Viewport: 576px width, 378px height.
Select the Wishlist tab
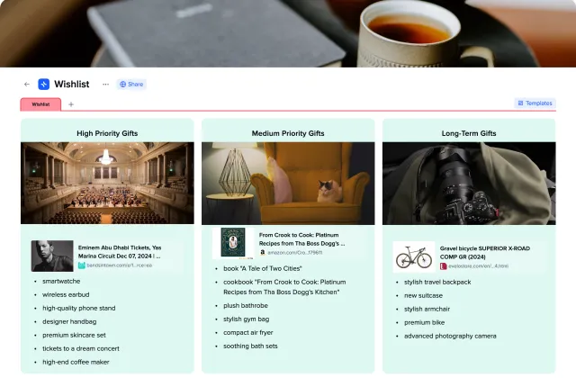[40, 104]
